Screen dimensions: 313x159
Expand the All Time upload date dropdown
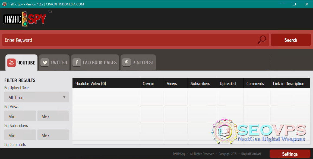click(37, 97)
